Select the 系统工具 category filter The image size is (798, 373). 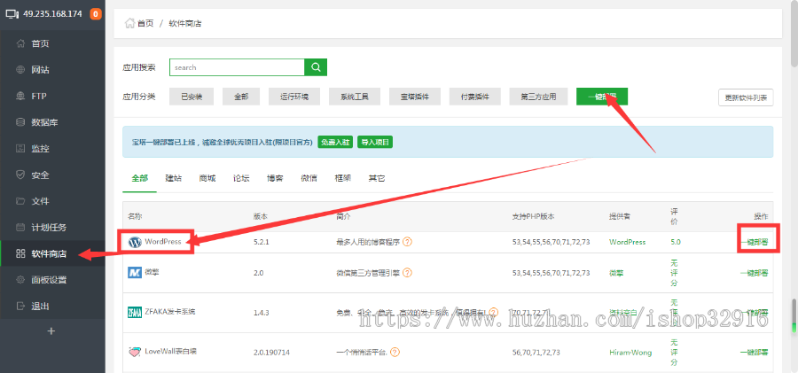[x=355, y=97]
